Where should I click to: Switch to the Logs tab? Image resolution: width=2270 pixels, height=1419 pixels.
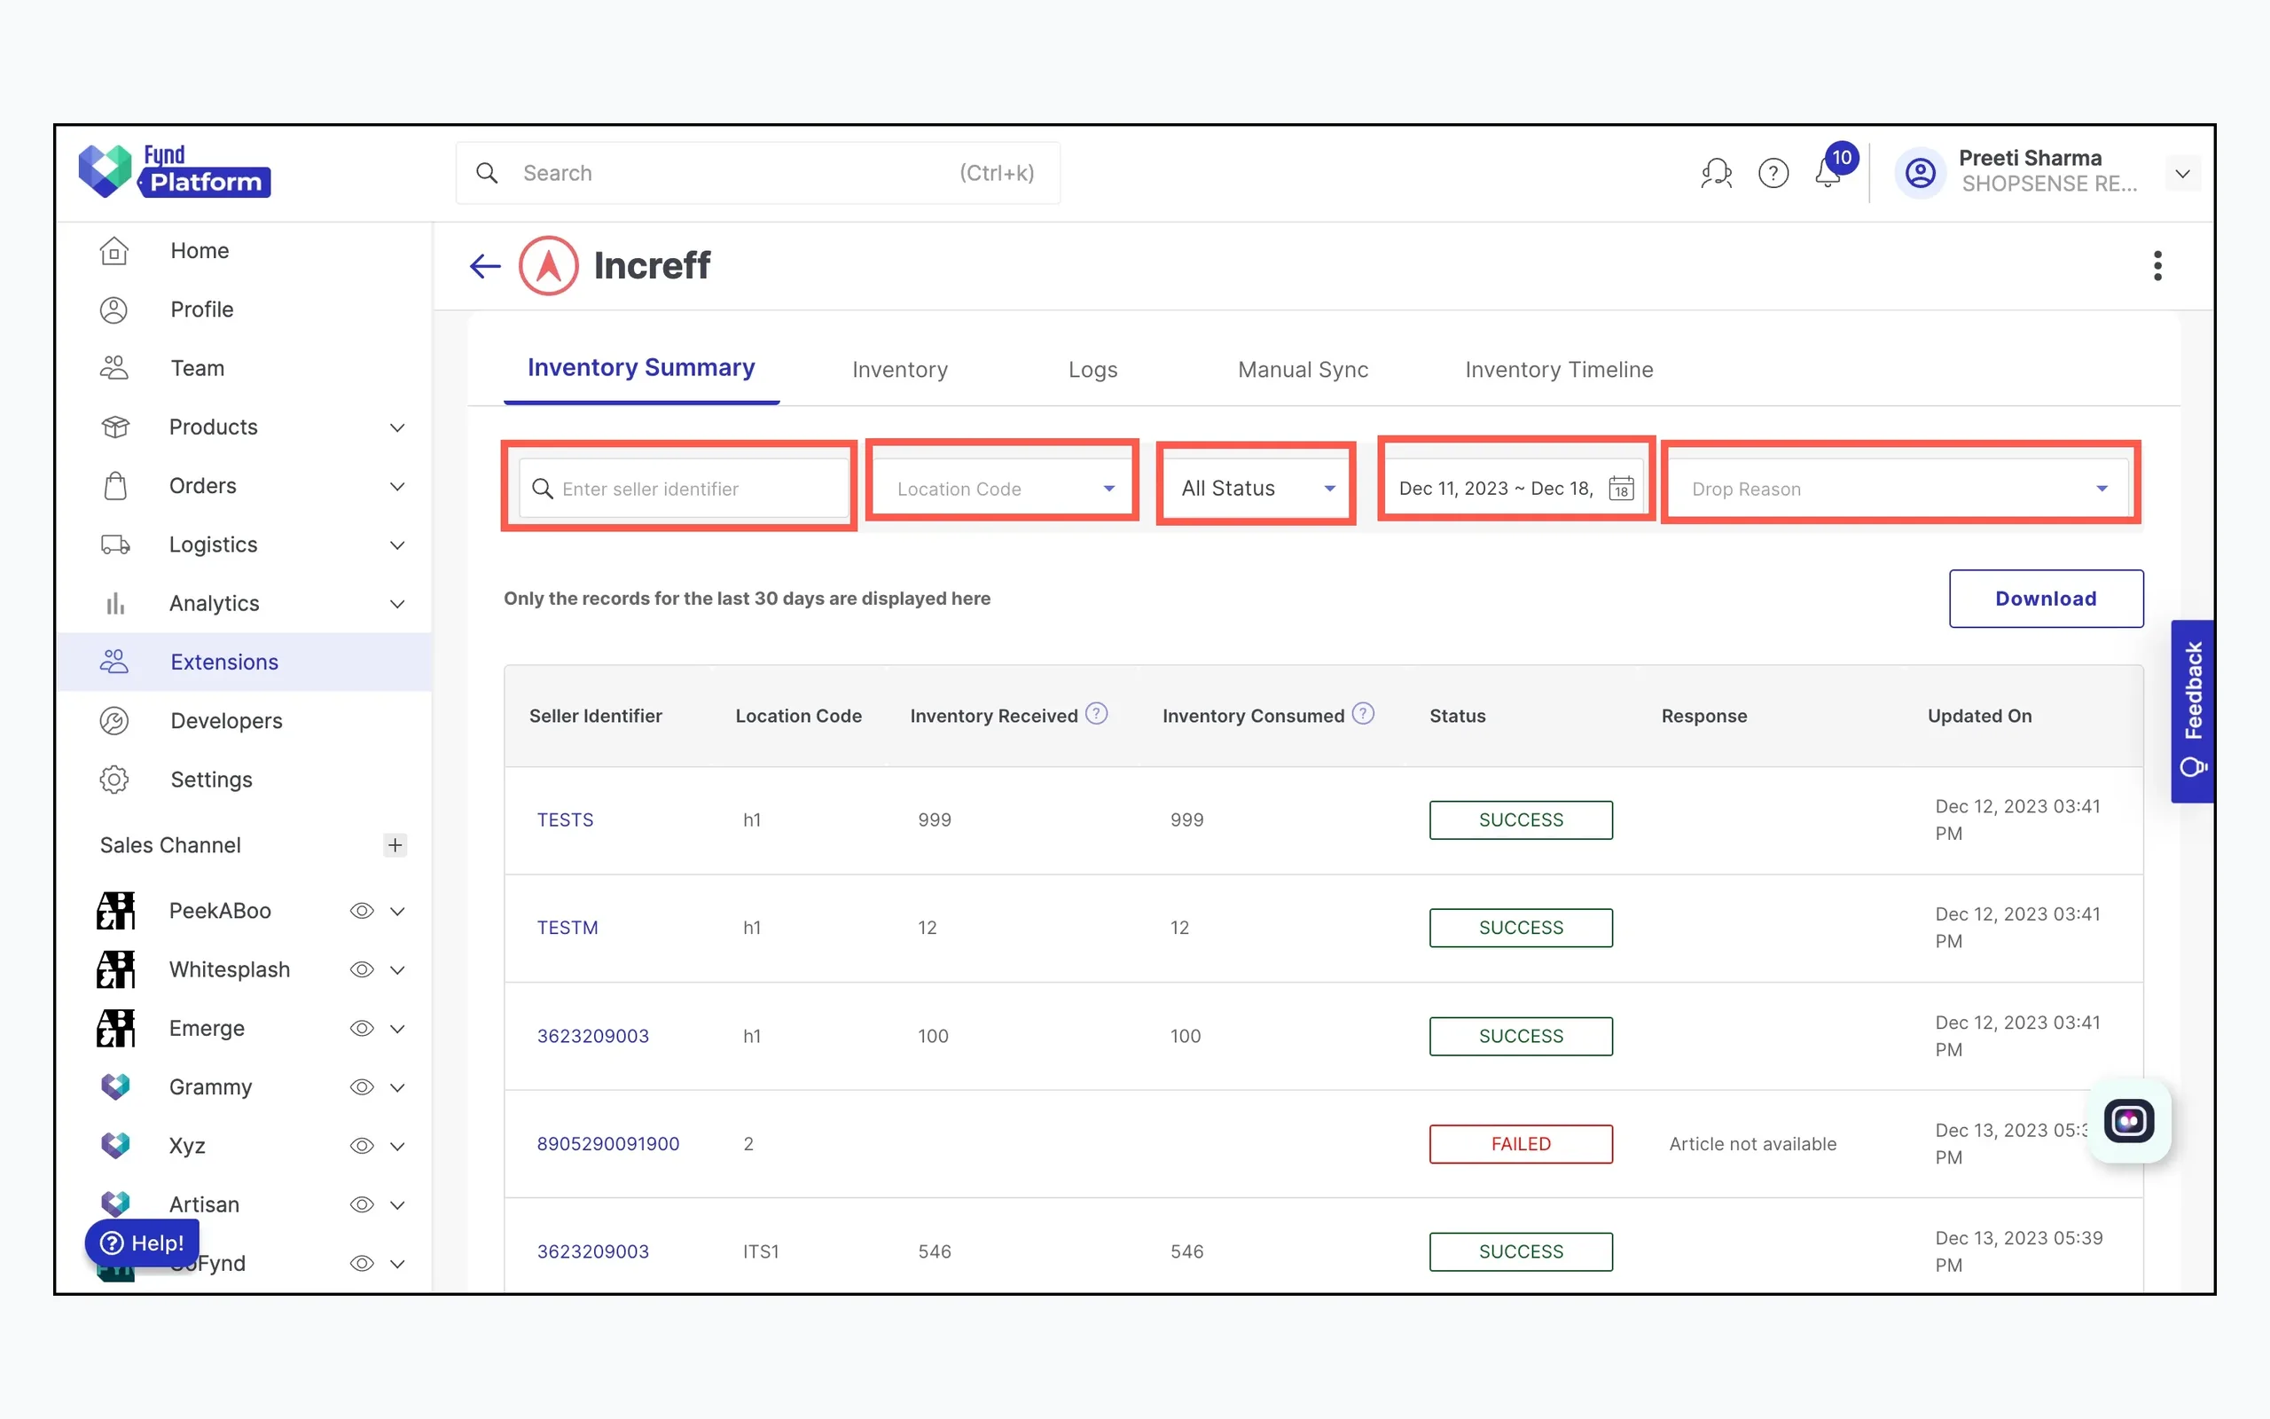(1092, 370)
